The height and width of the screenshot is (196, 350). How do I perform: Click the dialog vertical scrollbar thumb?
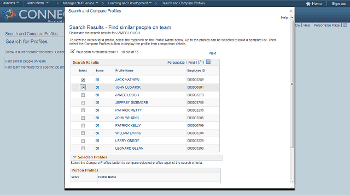click(292, 84)
